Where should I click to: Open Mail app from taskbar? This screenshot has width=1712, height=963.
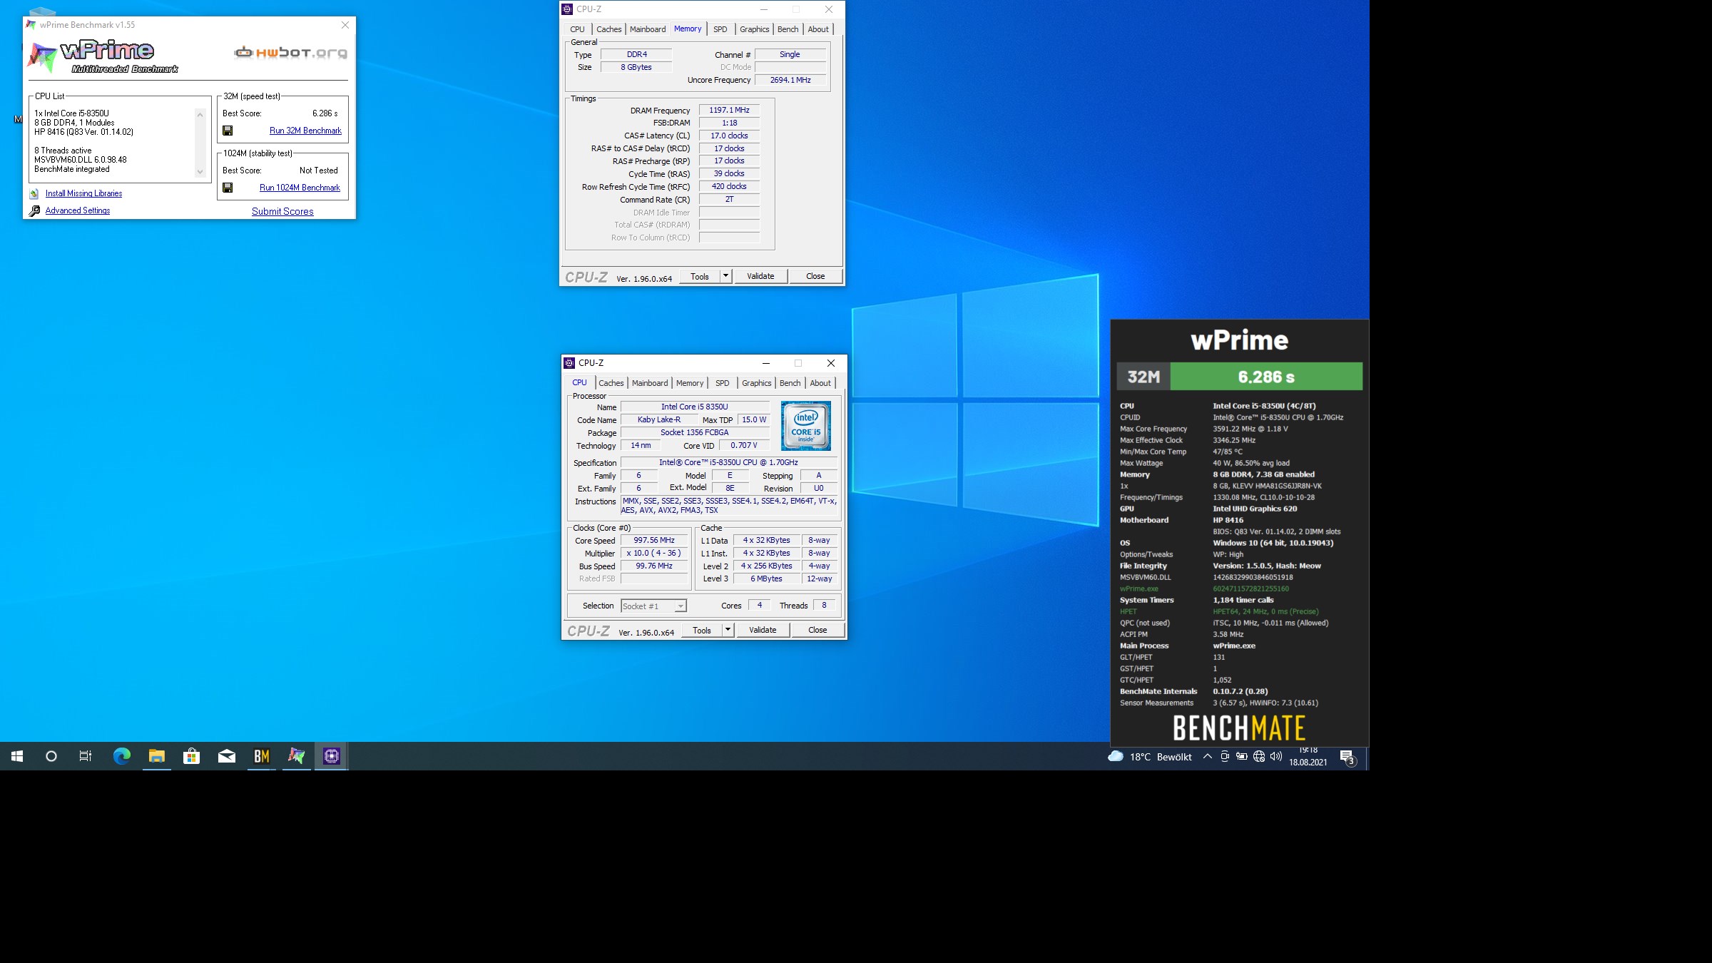point(227,756)
